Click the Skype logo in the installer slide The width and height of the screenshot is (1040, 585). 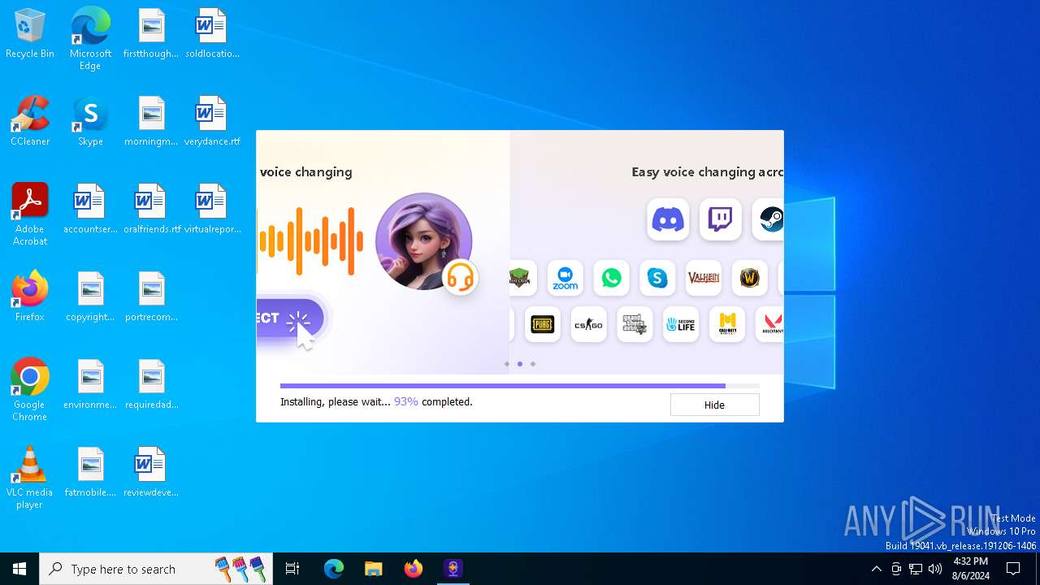click(657, 278)
